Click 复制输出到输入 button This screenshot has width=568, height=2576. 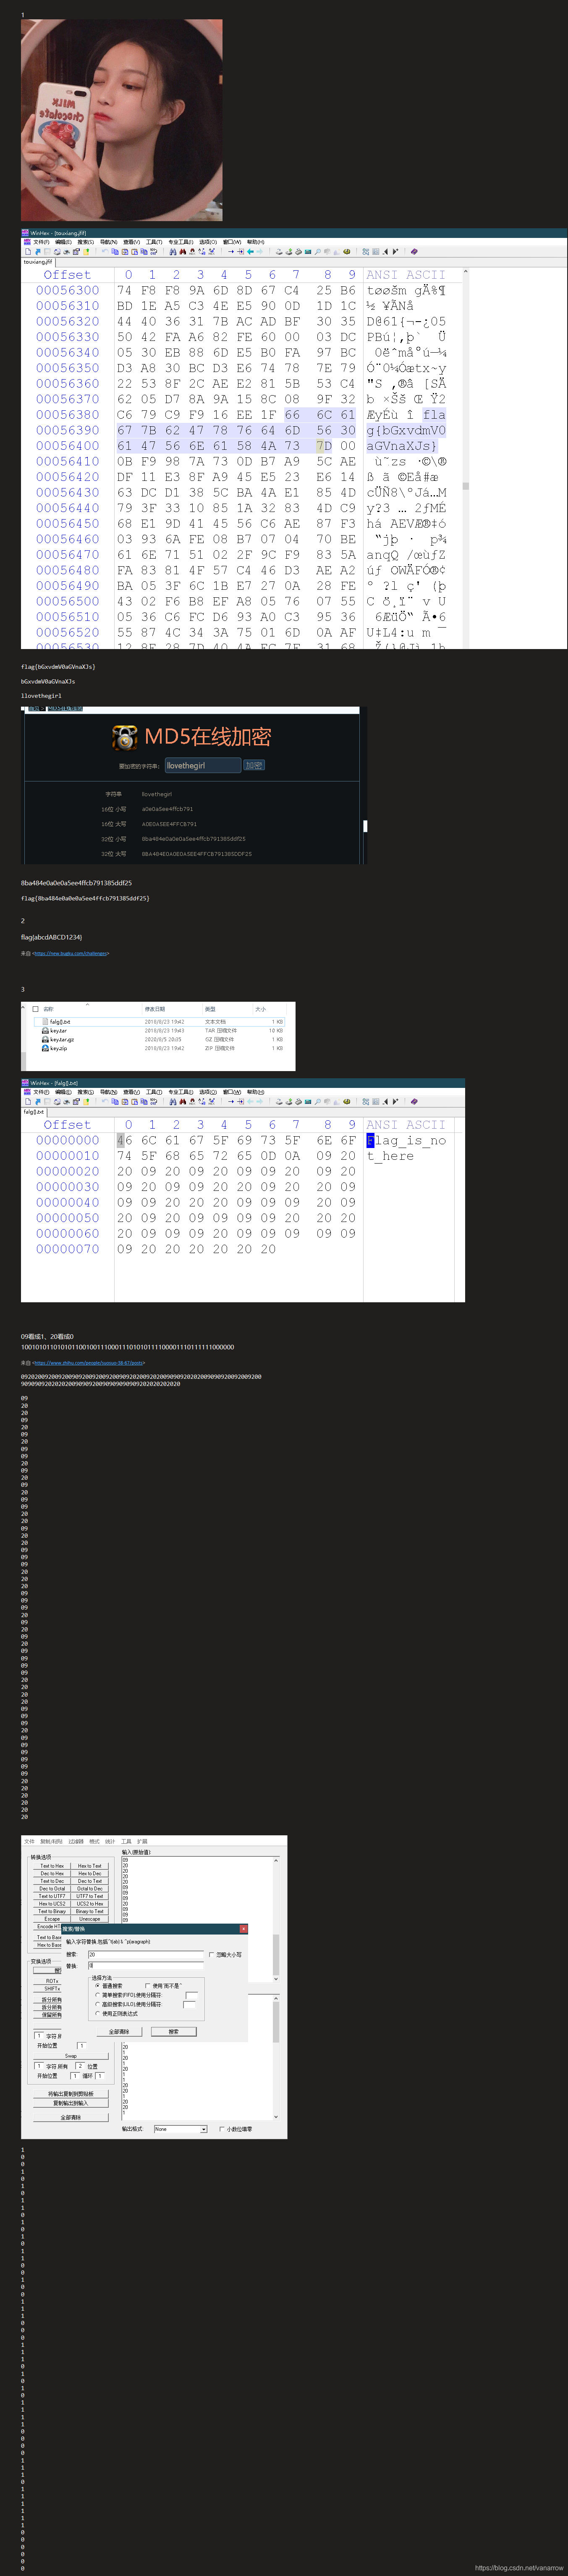(x=71, y=2103)
